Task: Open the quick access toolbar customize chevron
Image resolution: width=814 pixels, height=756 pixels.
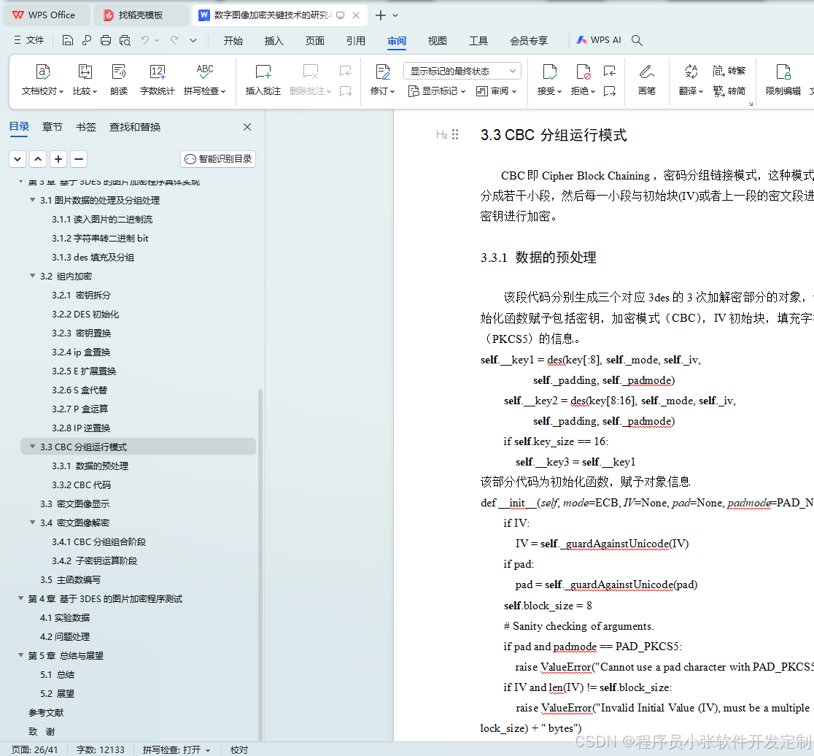Action: coord(193,41)
